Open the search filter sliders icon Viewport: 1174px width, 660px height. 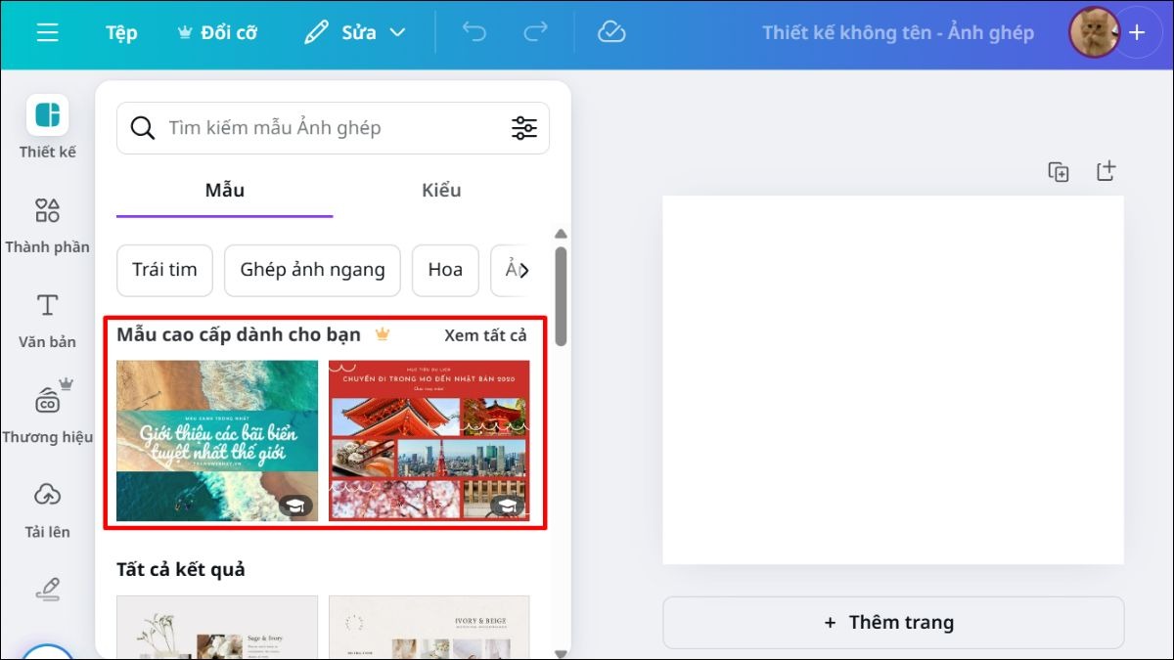524,128
